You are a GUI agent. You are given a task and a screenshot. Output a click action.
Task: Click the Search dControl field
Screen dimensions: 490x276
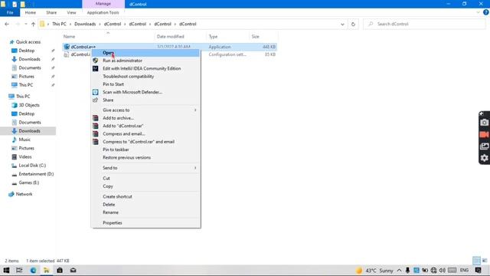[x=424, y=24]
